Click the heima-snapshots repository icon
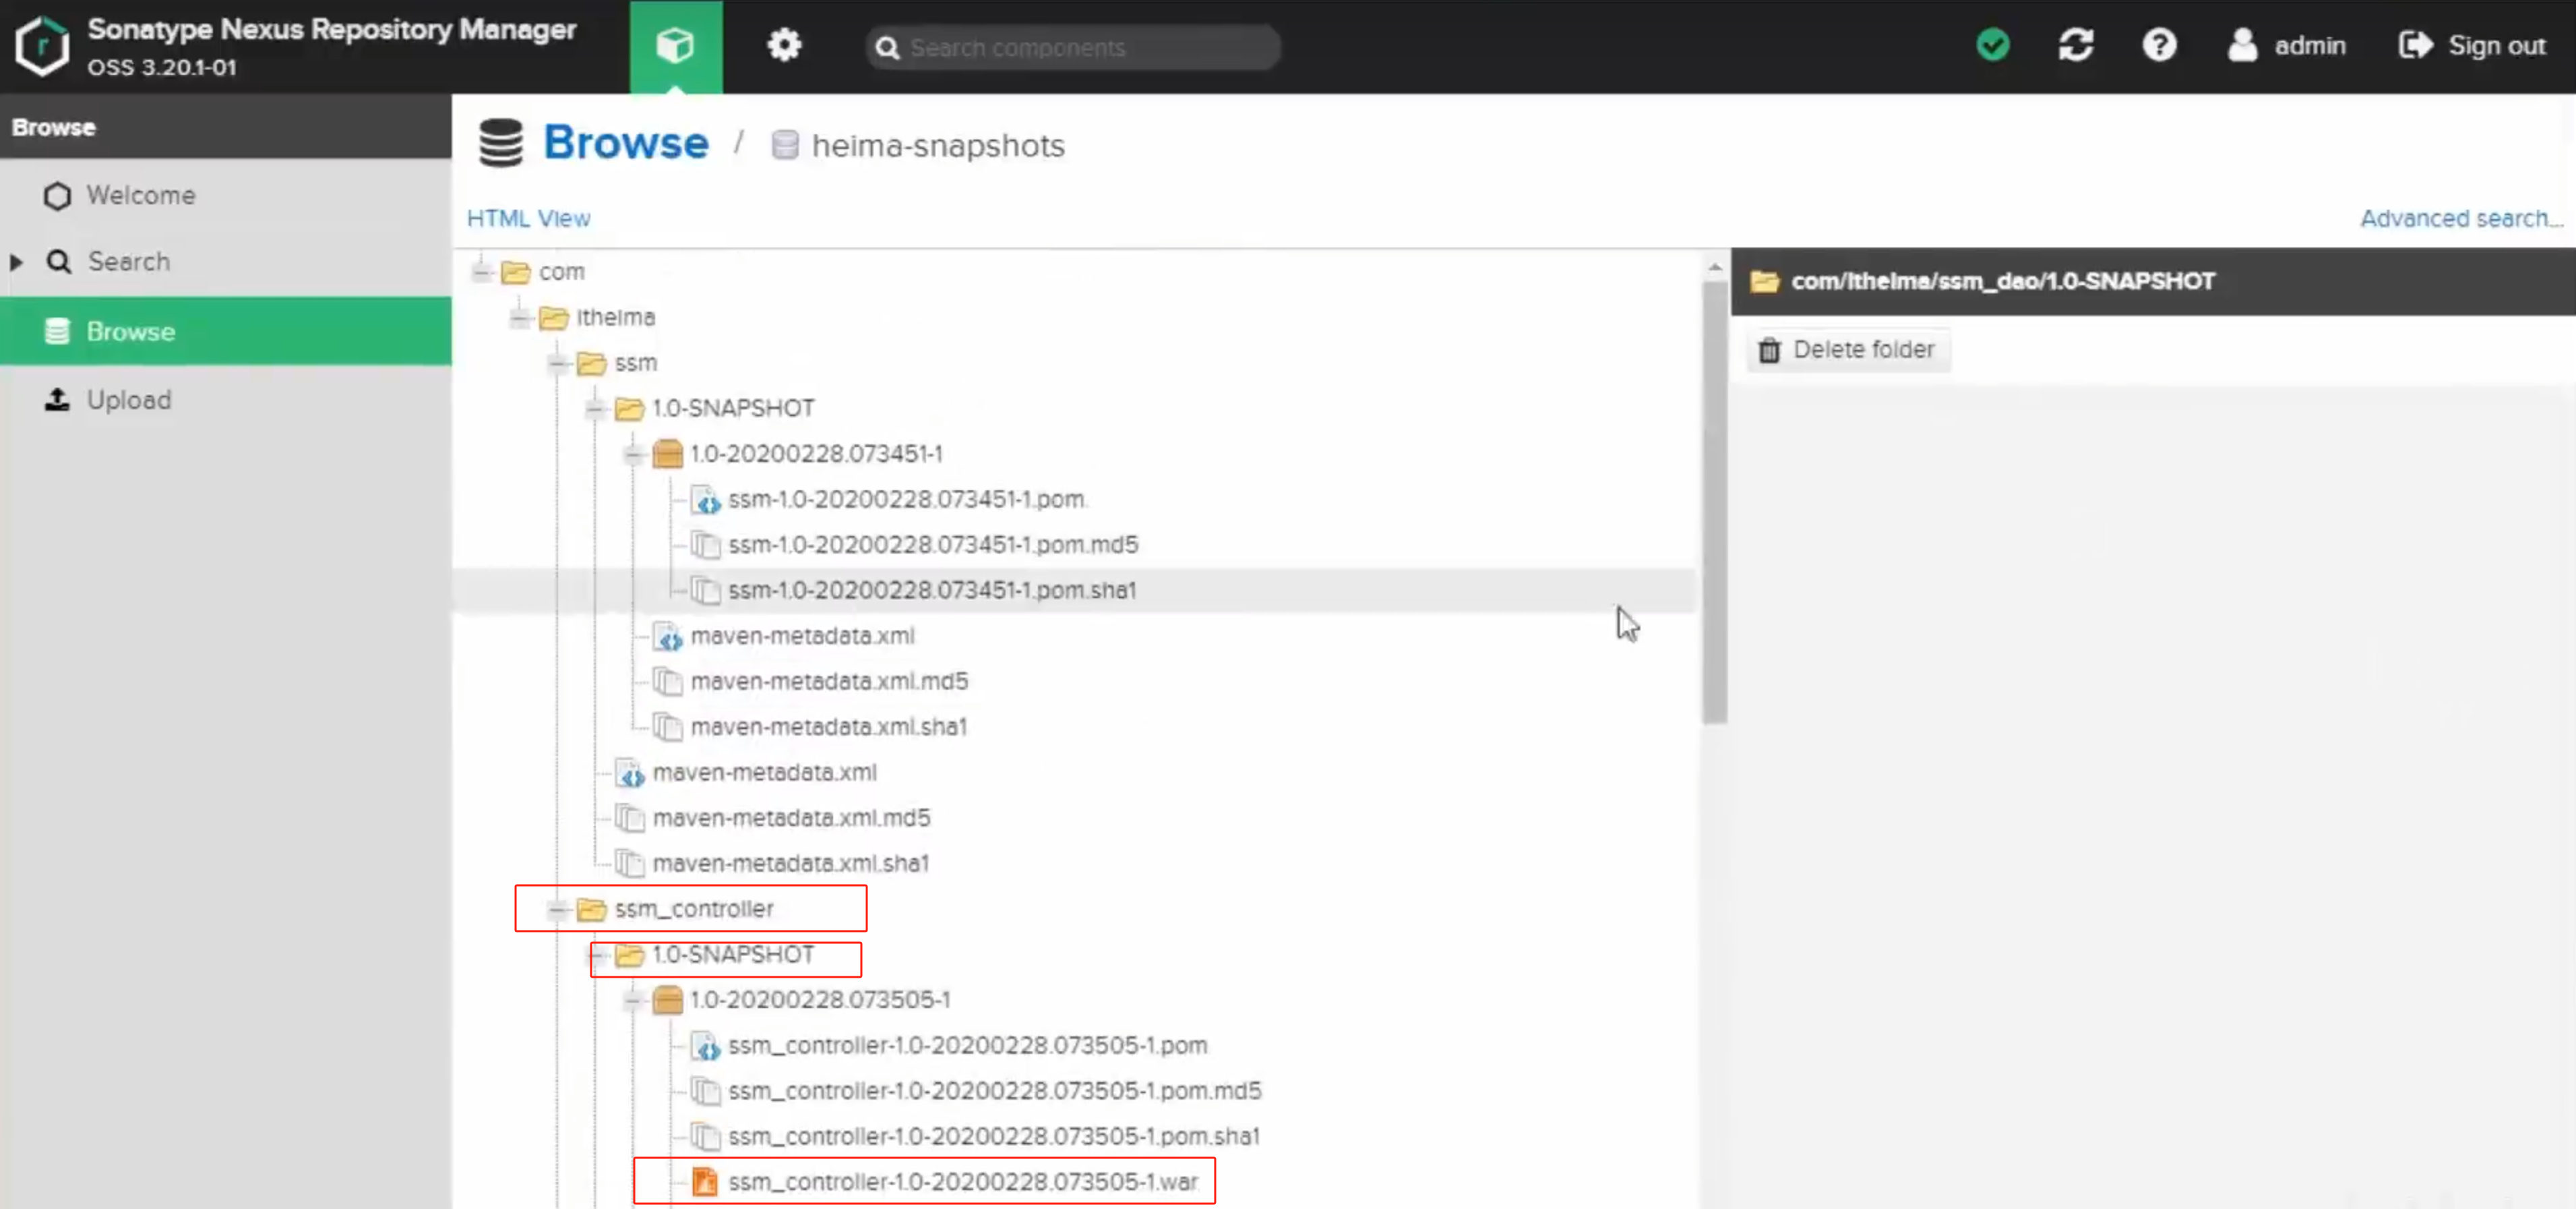2576x1209 pixels. tap(785, 145)
